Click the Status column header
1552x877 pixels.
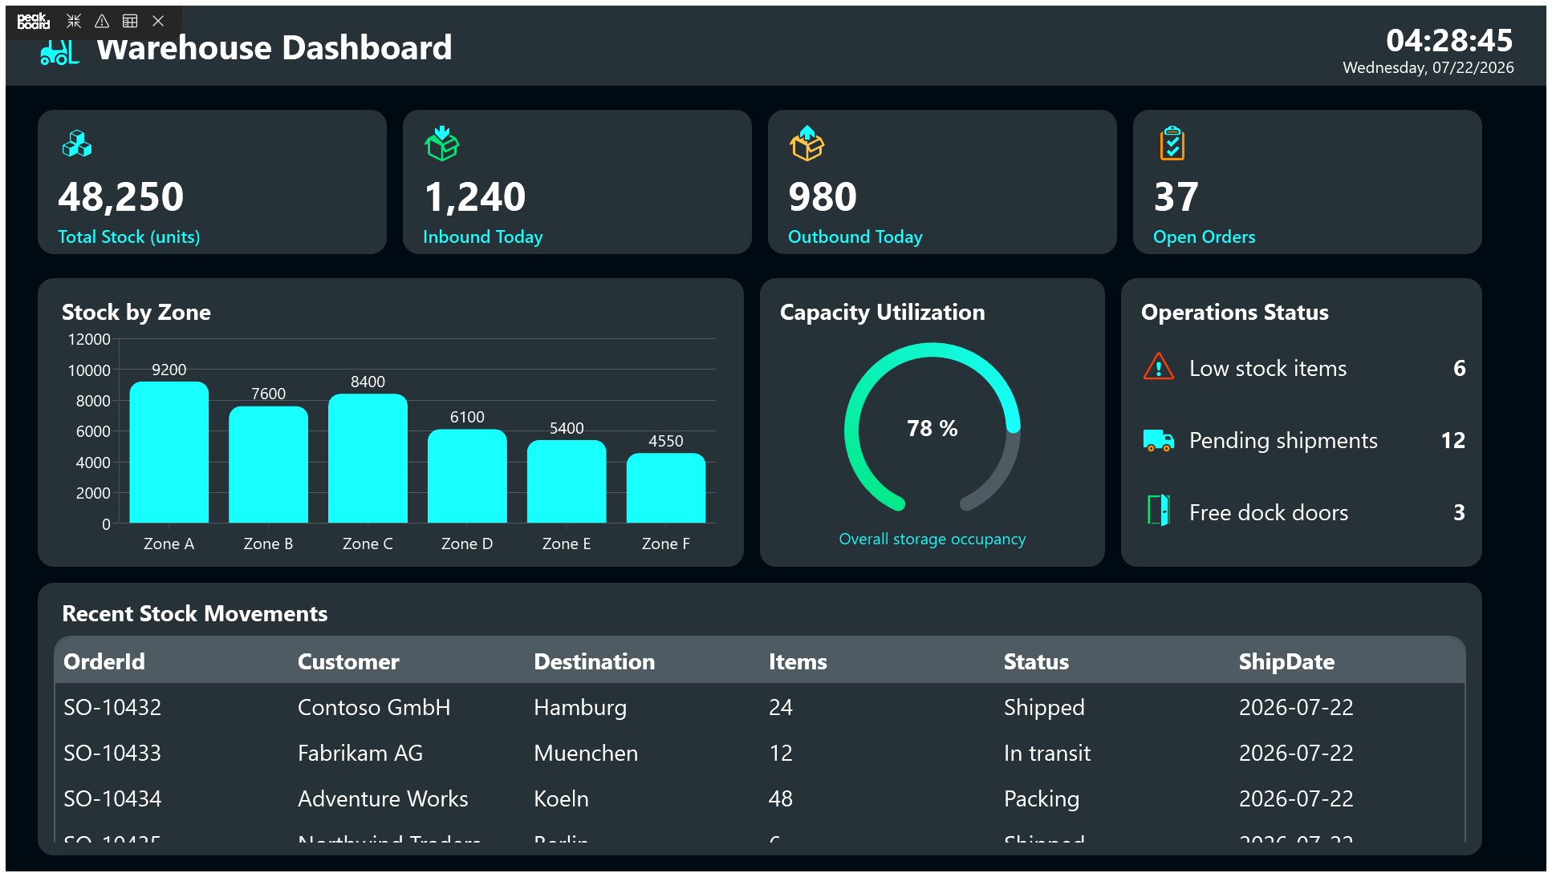(x=1036, y=662)
